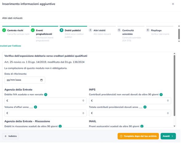
Task: Go to step 4 Altri debiti
Action: click(x=99, y=30)
